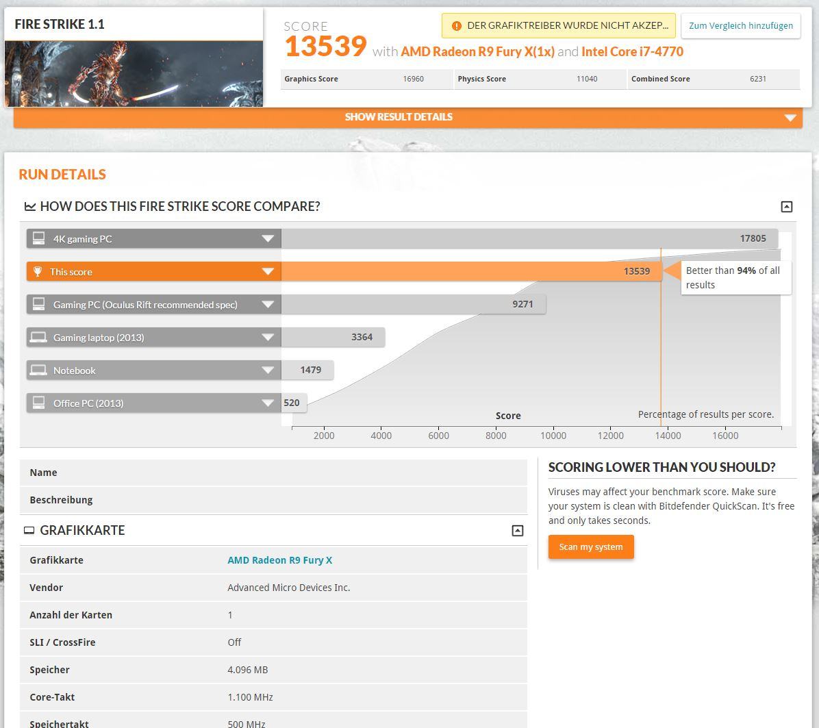Click the laptop icon on Notebook row
Viewport: 819px width, 728px height.
tap(38, 370)
